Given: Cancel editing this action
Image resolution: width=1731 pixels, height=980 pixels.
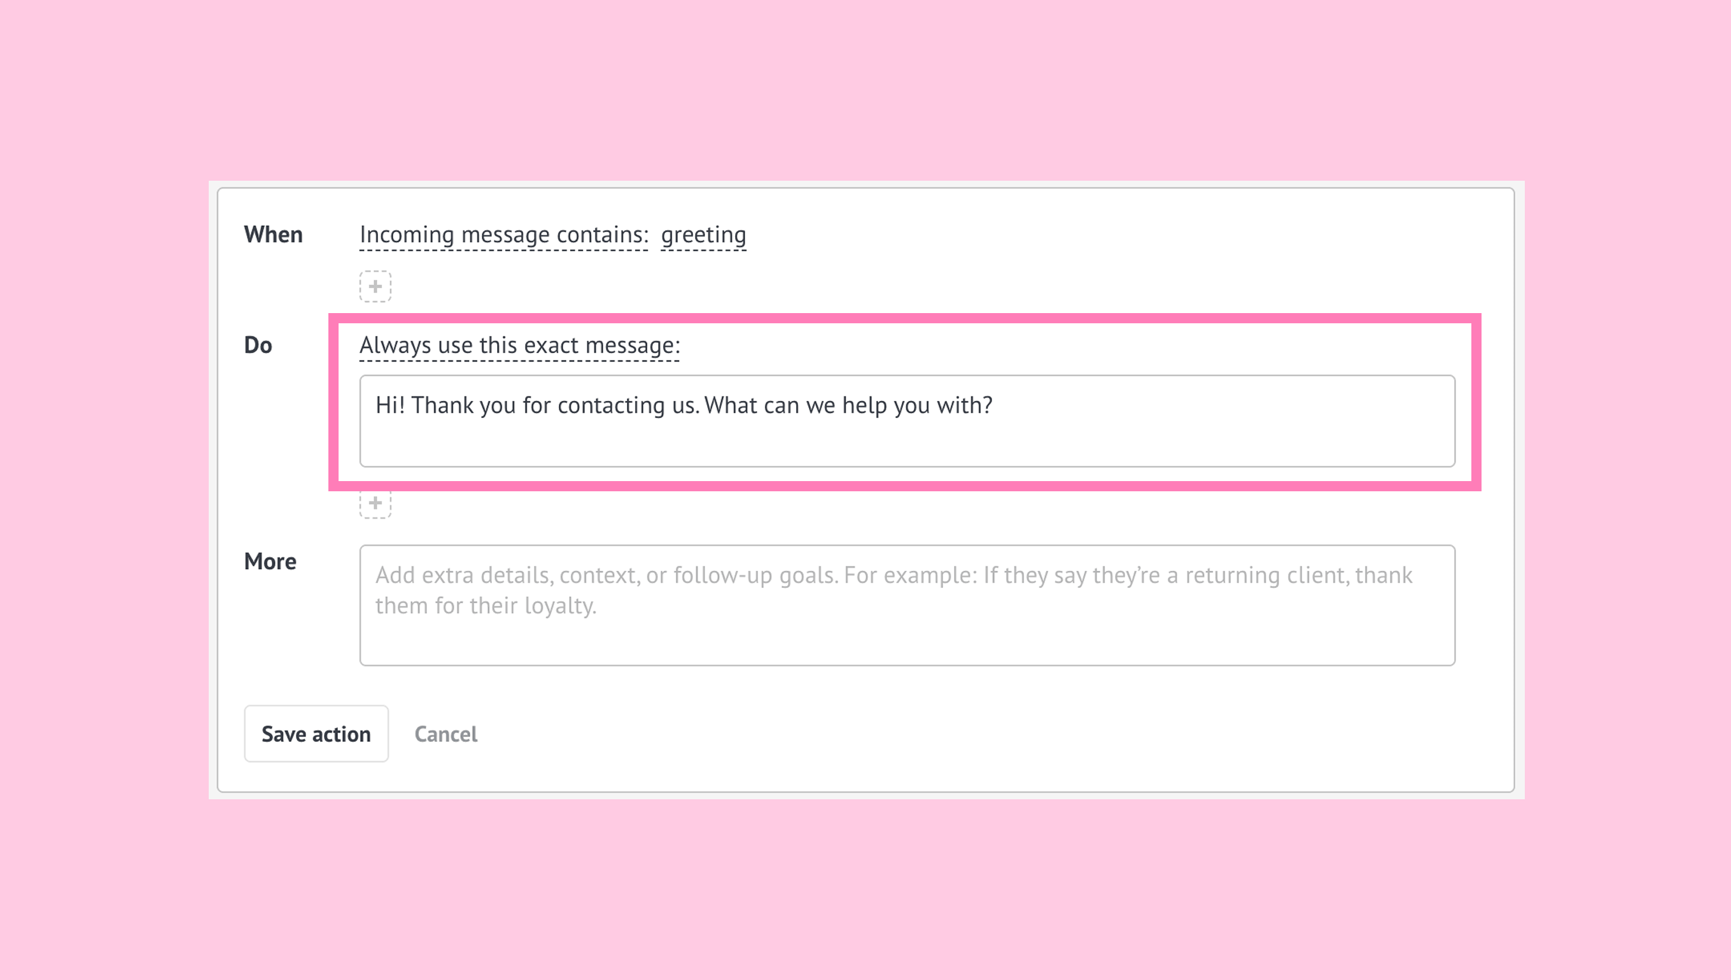Looking at the screenshot, I should pos(445,734).
